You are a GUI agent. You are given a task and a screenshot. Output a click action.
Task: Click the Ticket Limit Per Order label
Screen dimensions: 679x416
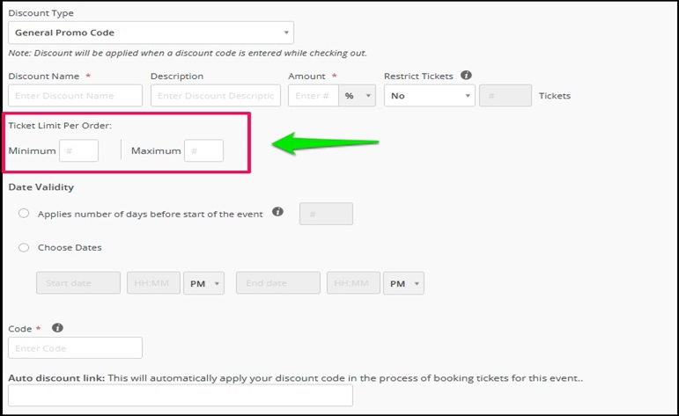click(60, 126)
